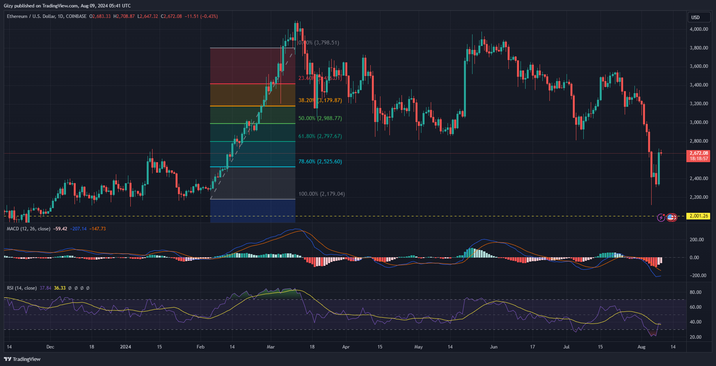The width and height of the screenshot is (716, 366).
Task: Click the Feb label on time axis
Action: pos(201,347)
